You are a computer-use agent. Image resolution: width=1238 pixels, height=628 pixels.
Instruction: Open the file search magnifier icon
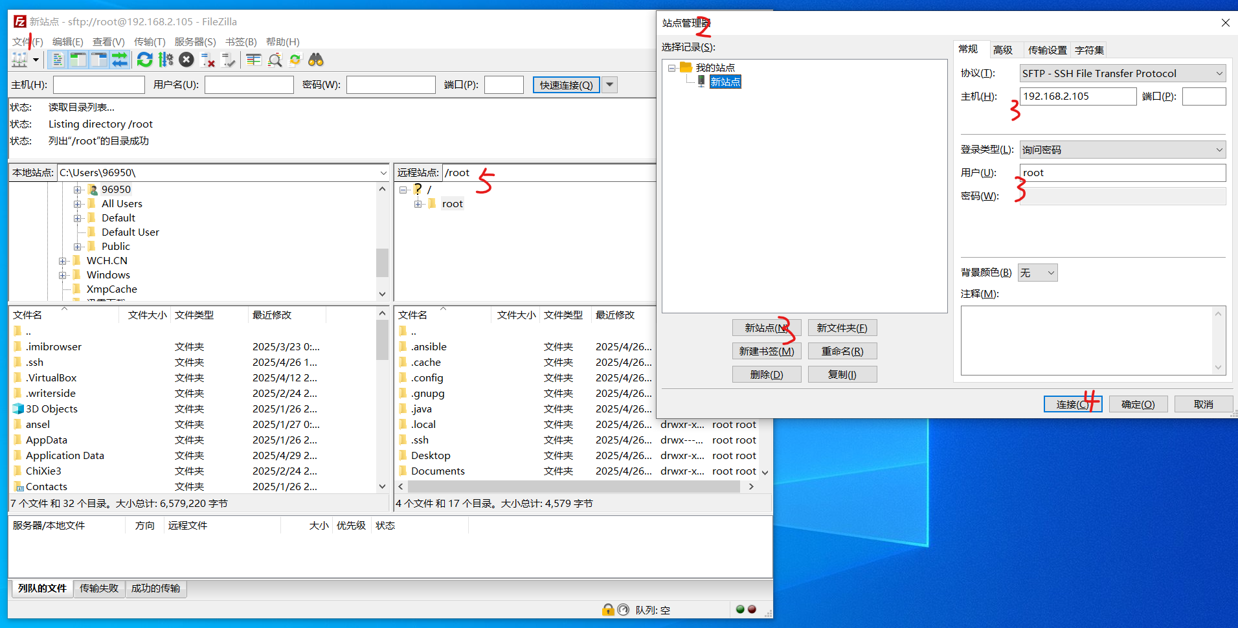click(x=275, y=60)
